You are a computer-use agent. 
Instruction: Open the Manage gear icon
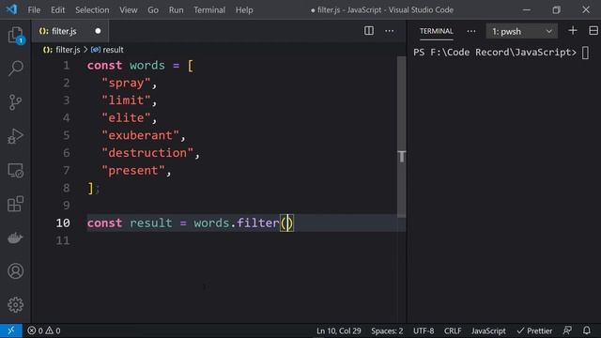[15, 305]
